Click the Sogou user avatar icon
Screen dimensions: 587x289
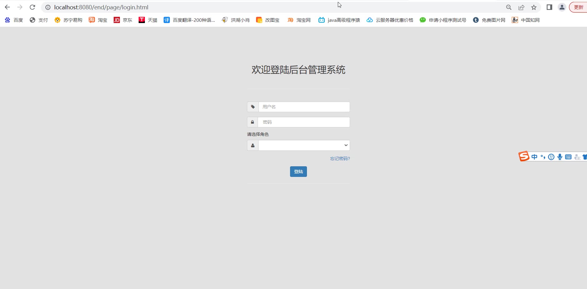(577, 157)
